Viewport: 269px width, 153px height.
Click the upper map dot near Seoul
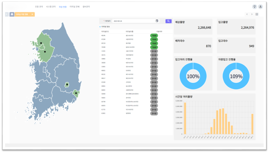[x=41, y=43]
